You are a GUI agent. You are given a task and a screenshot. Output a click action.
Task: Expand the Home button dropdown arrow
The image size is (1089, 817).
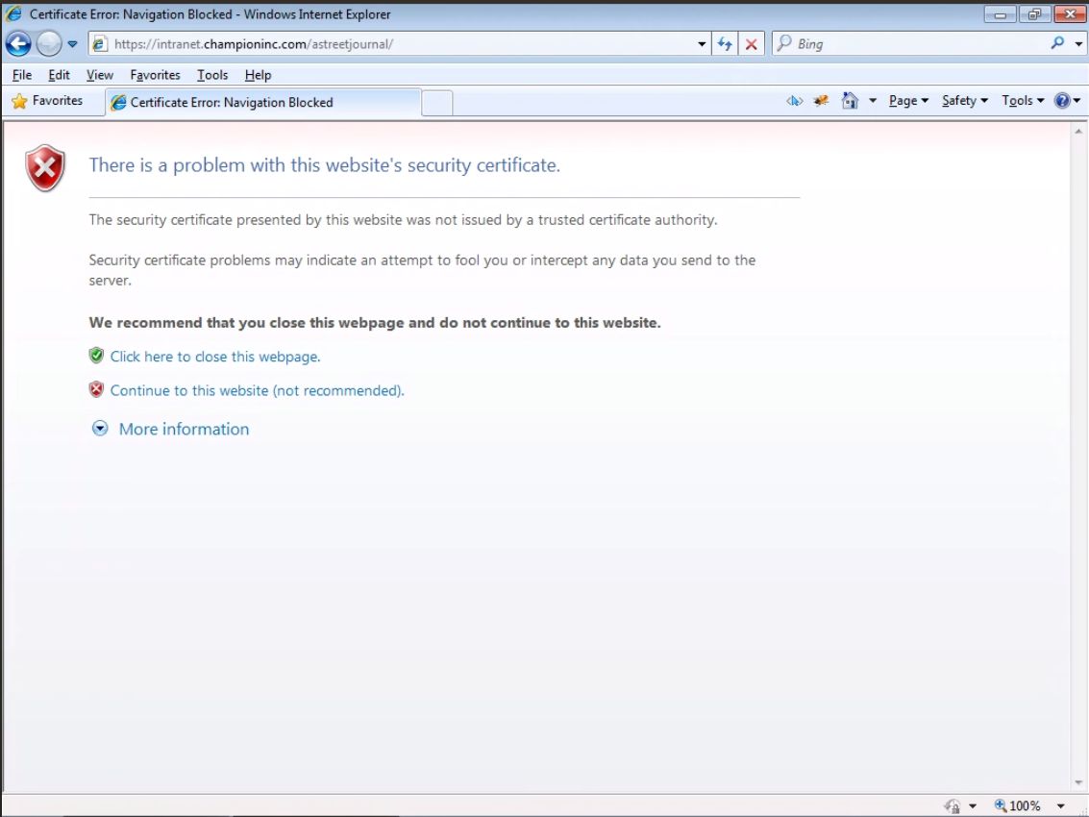coord(873,101)
